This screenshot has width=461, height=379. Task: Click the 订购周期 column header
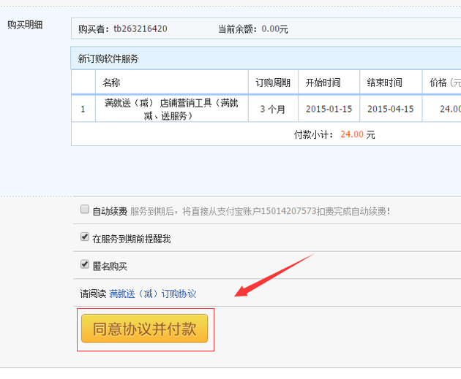click(x=272, y=83)
